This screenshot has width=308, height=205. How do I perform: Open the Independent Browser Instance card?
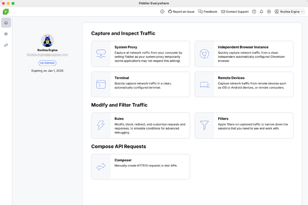[x=244, y=54]
